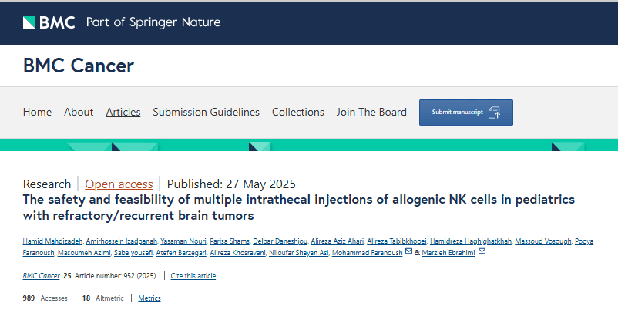Click the Cite this article link

coord(193,275)
